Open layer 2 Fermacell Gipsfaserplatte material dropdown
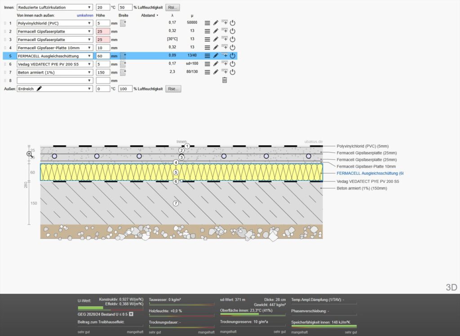Viewport: 460px width, 336px height. [x=55, y=31]
